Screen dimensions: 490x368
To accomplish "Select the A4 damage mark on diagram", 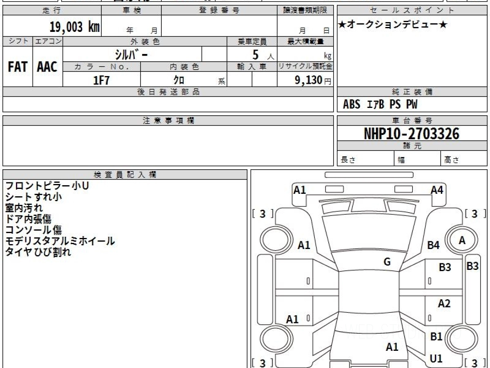I will pos(437,190).
